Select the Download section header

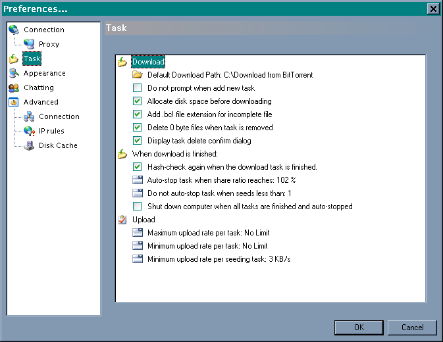pyautogui.click(x=148, y=62)
